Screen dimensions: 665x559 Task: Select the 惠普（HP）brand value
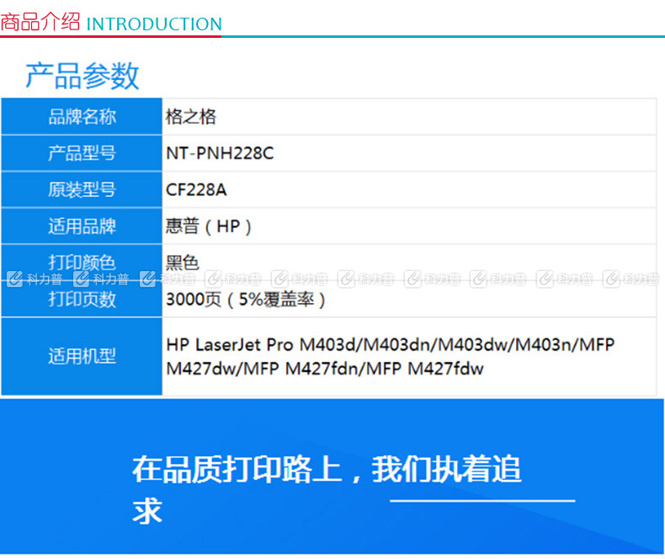(x=209, y=226)
